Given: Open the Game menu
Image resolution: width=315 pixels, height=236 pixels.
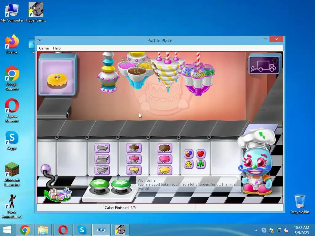Looking at the screenshot, I should coord(44,48).
